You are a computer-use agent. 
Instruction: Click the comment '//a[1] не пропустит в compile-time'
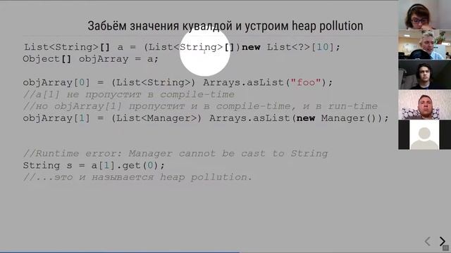point(128,94)
